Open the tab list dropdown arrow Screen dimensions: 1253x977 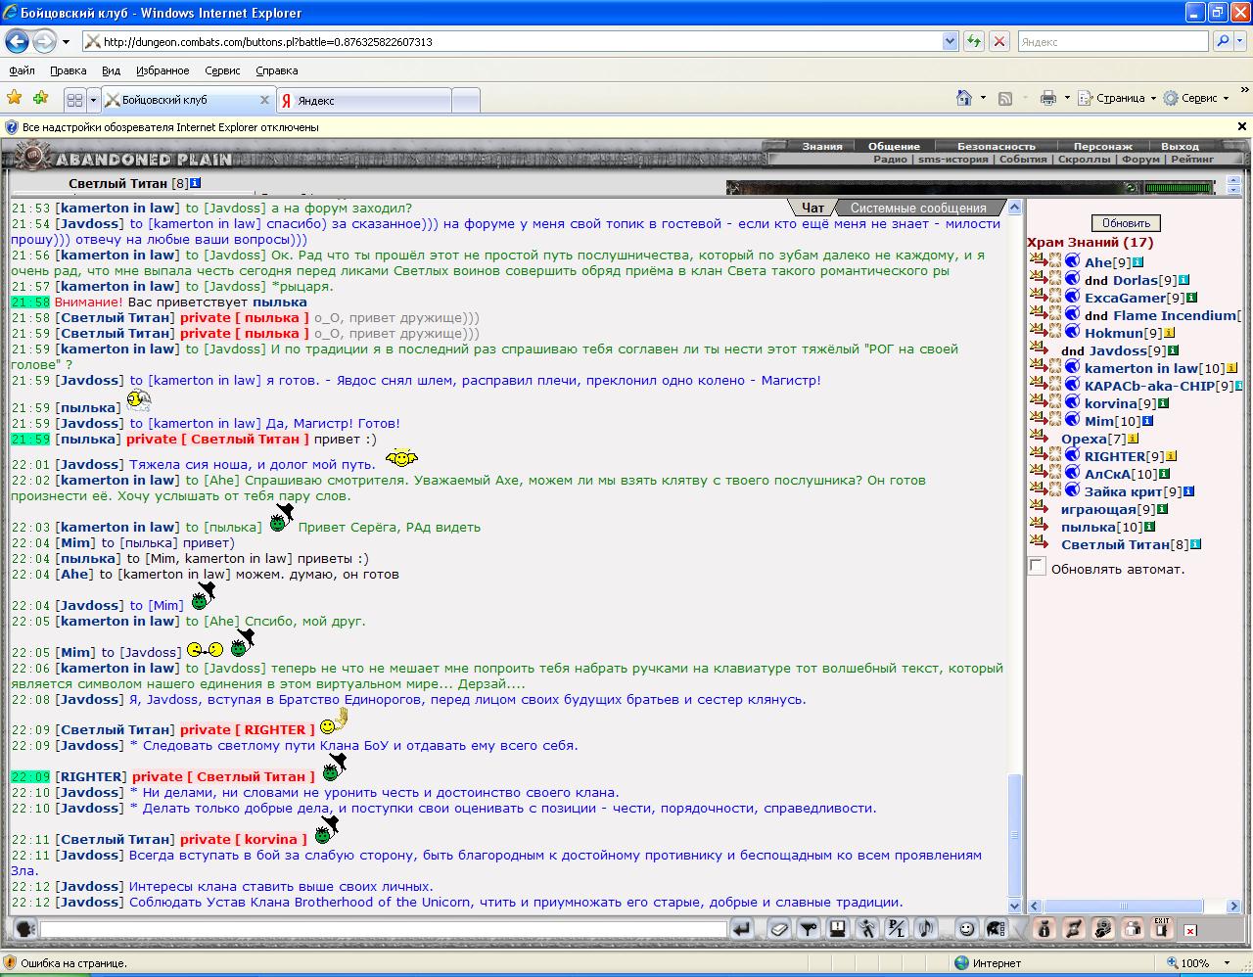tap(93, 100)
